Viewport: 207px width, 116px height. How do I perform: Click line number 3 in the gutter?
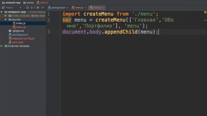coord(49,32)
